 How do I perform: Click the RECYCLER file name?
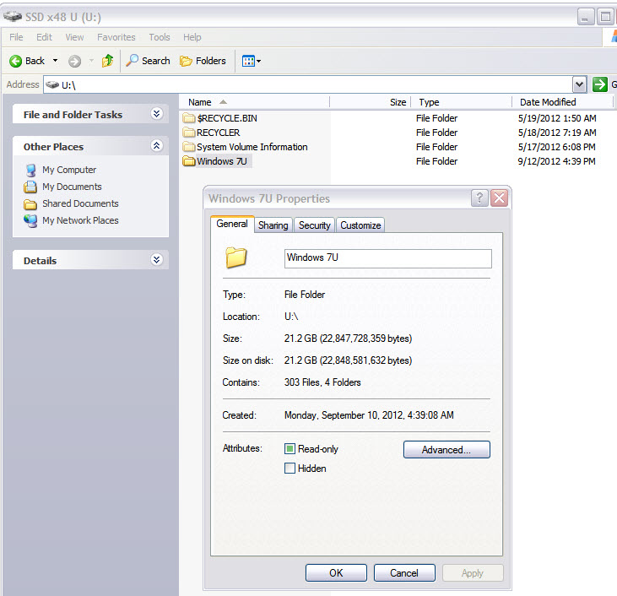pos(219,133)
